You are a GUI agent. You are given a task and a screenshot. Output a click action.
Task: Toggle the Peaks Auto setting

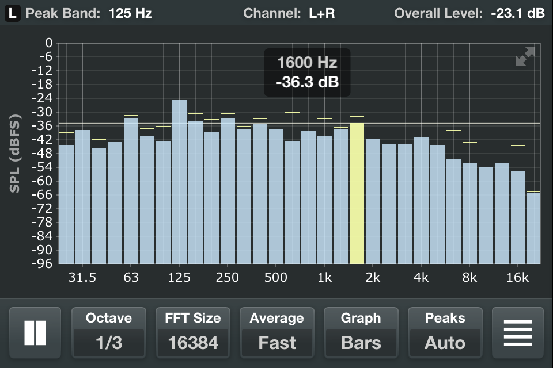(x=445, y=333)
